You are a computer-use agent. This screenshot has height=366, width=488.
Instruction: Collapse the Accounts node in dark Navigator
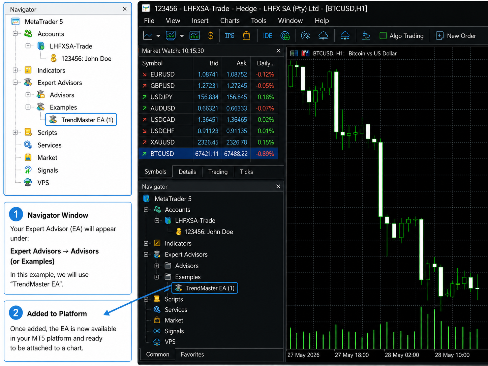tap(146, 210)
